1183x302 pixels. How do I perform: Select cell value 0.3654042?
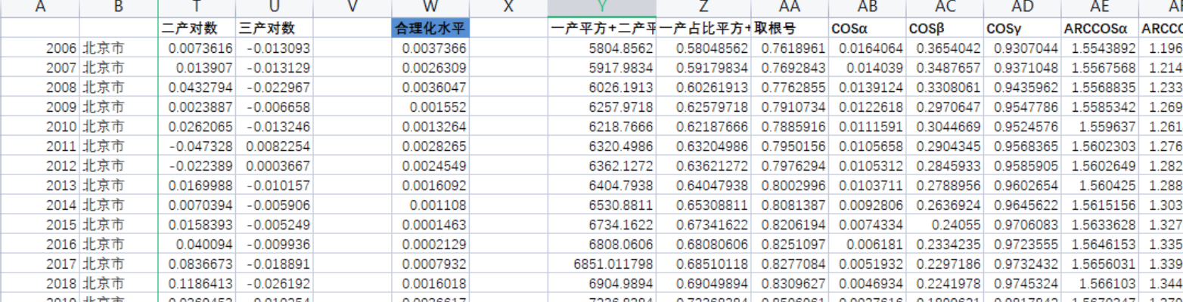pyautogui.click(x=945, y=48)
